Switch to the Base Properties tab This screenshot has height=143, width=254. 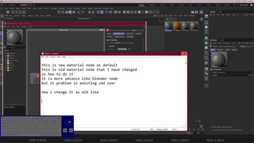pyautogui.click(x=119, y=33)
